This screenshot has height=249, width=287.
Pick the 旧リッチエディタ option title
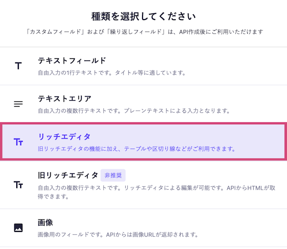point(68,175)
